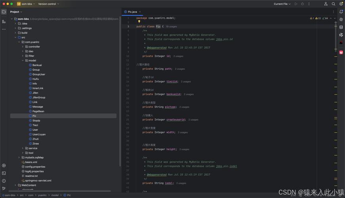Click the 19 usages hint for class Pic
The image size is (345, 198).
[171, 27]
